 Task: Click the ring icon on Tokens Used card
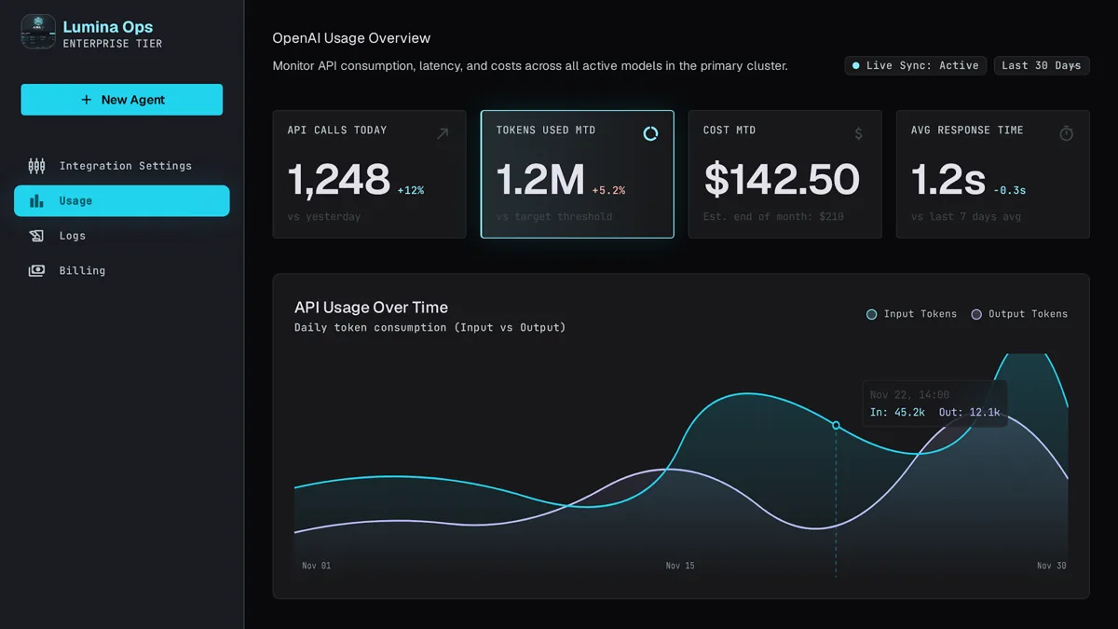pos(650,134)
